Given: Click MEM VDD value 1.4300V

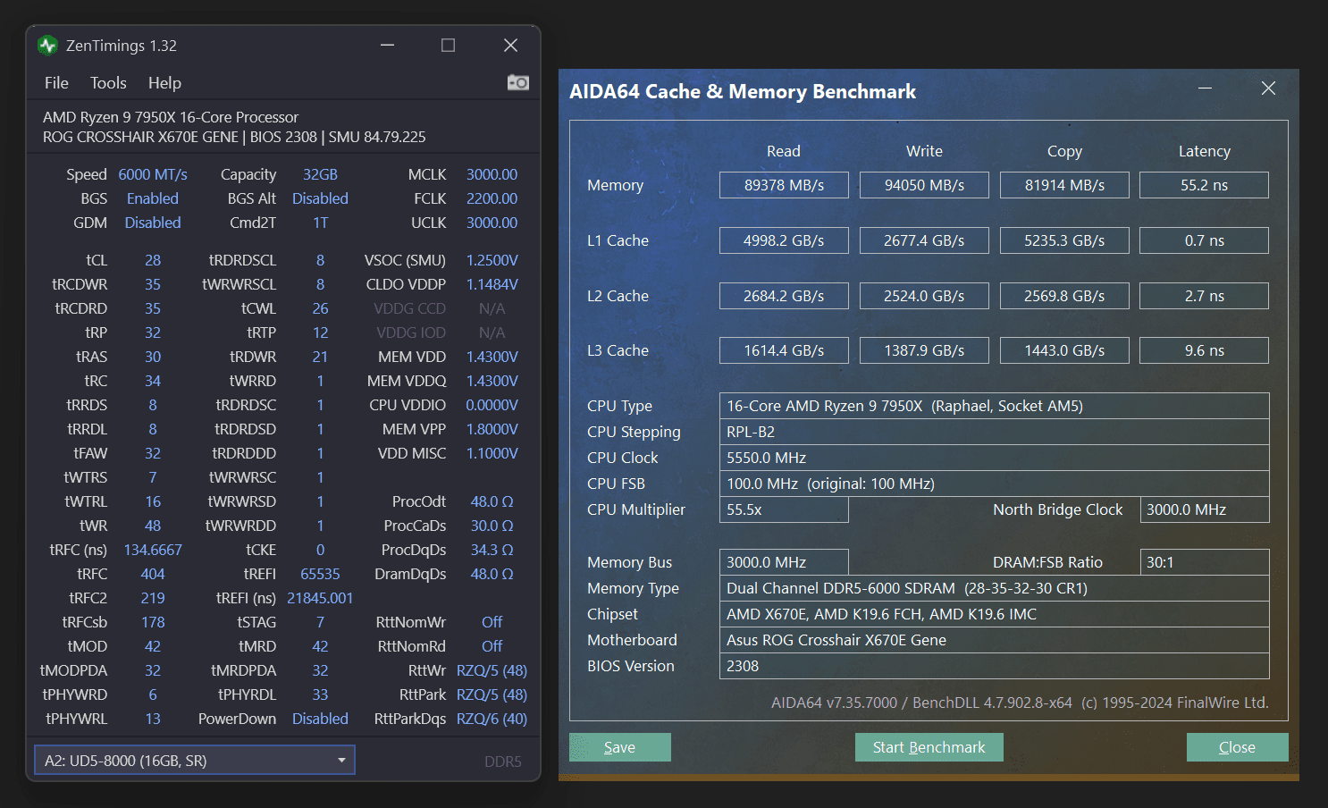Looking at the screenshot, I should (x=492, y=357).
